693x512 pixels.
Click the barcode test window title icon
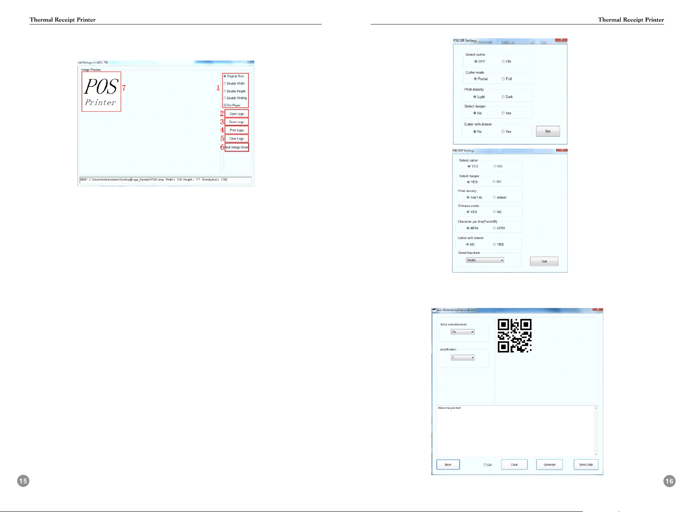[x=434, y=310]
